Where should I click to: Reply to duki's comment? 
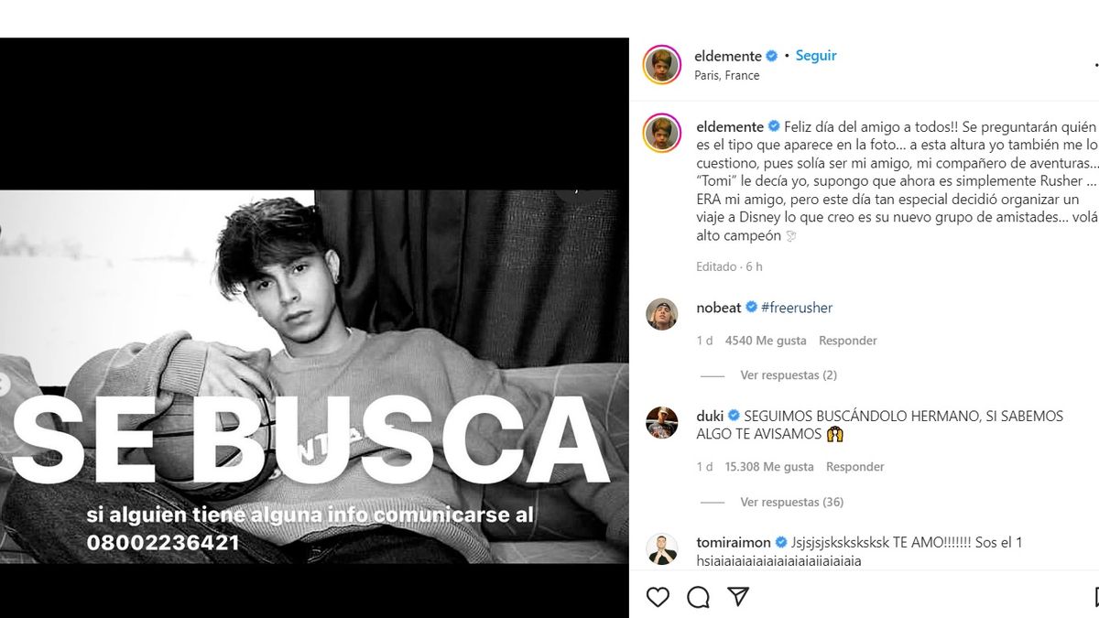[855, 467]
